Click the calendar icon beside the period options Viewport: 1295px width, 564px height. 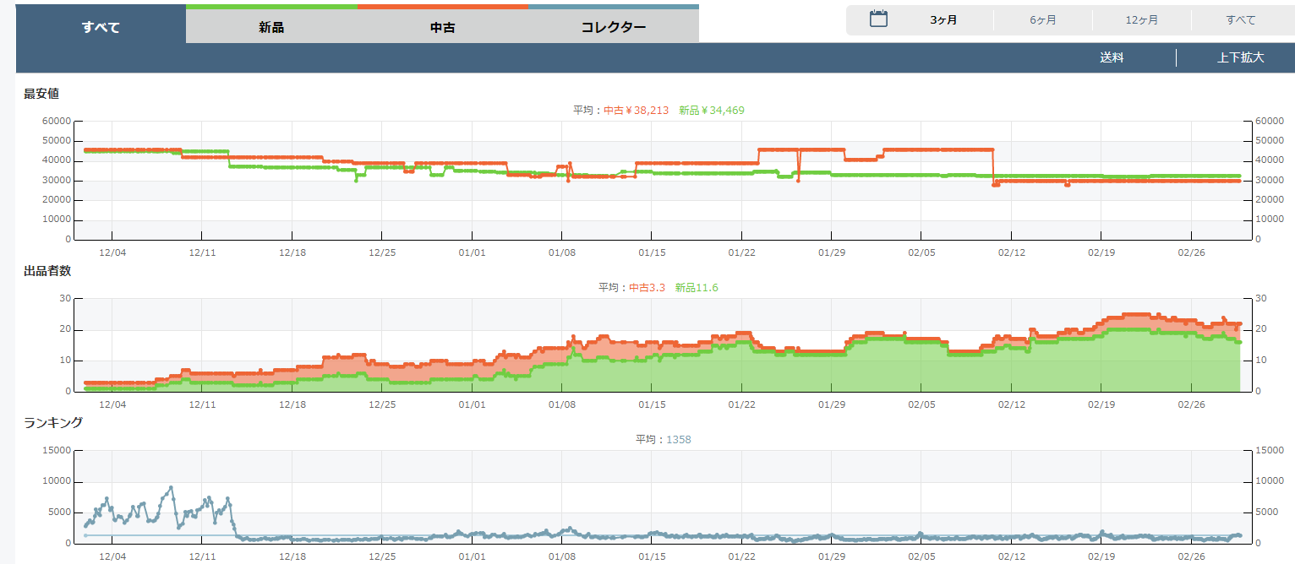point(878,19)
